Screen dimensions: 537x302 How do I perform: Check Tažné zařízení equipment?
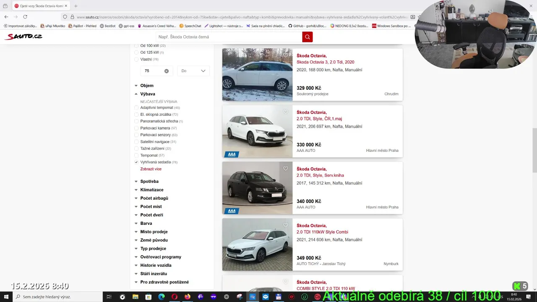[x=136, y=148]
